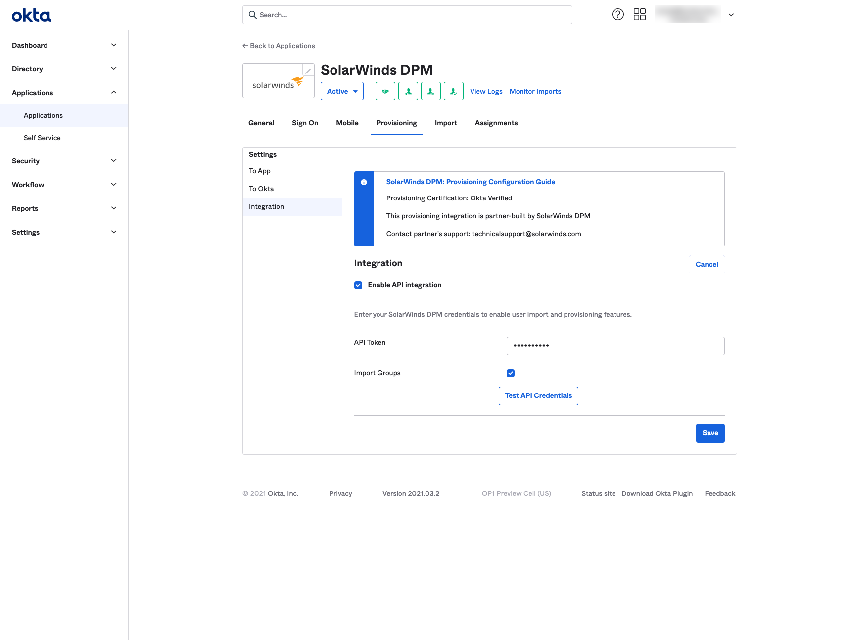The image size is (851, 640).
Task: Click the handshake SSO status icon
Action: (x=385, y=91)
